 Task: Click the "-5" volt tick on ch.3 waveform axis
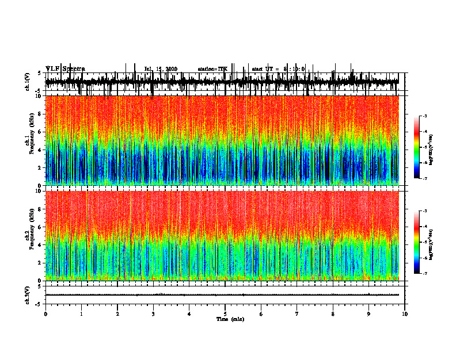tap(39, 304)
